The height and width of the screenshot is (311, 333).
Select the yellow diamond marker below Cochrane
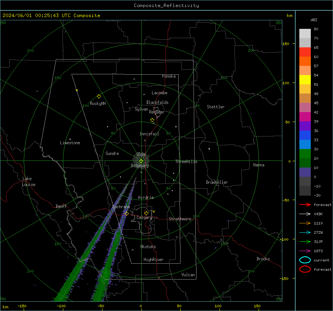[x=127, y=213]
